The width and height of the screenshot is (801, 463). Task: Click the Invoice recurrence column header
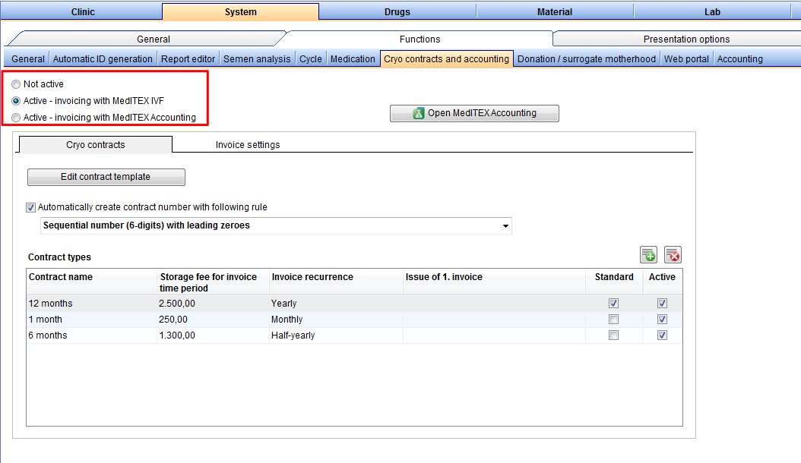coord(336,282)
